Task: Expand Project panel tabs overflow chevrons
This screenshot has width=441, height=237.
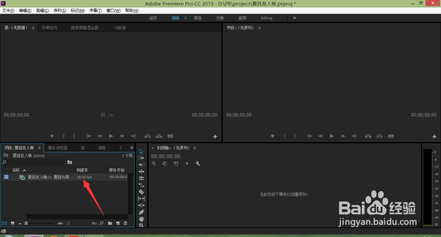Action: [131, 148]
